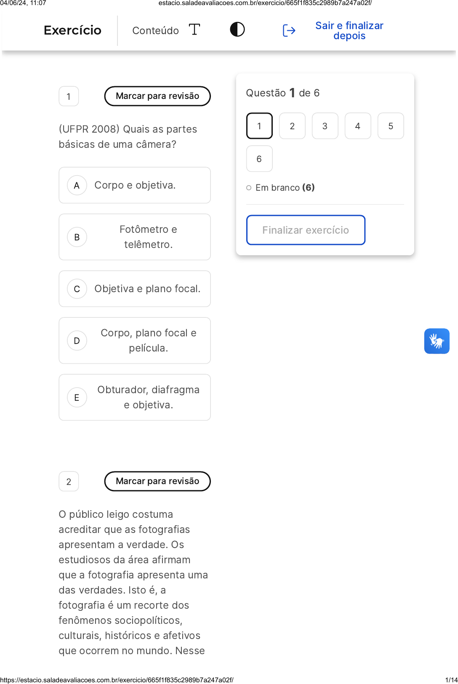Mark question 2 for review
458x684 pixels.
point(157,481)
